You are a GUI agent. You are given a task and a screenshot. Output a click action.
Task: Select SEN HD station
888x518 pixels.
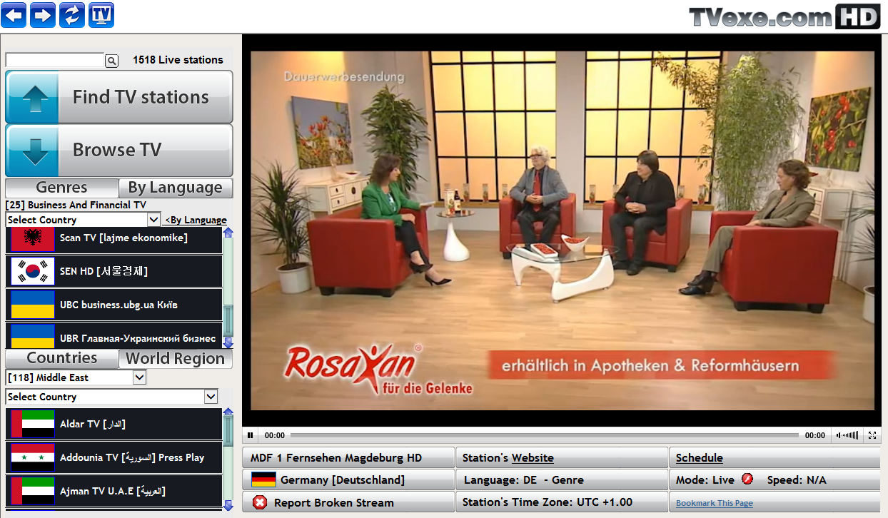coord(114,271)
